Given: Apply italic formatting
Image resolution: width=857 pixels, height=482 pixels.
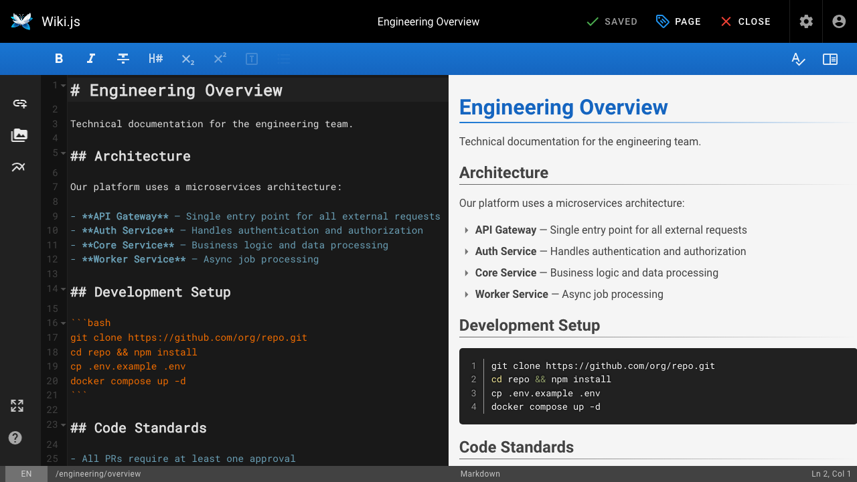Looking at the screenshot, I should pos(91,59).
